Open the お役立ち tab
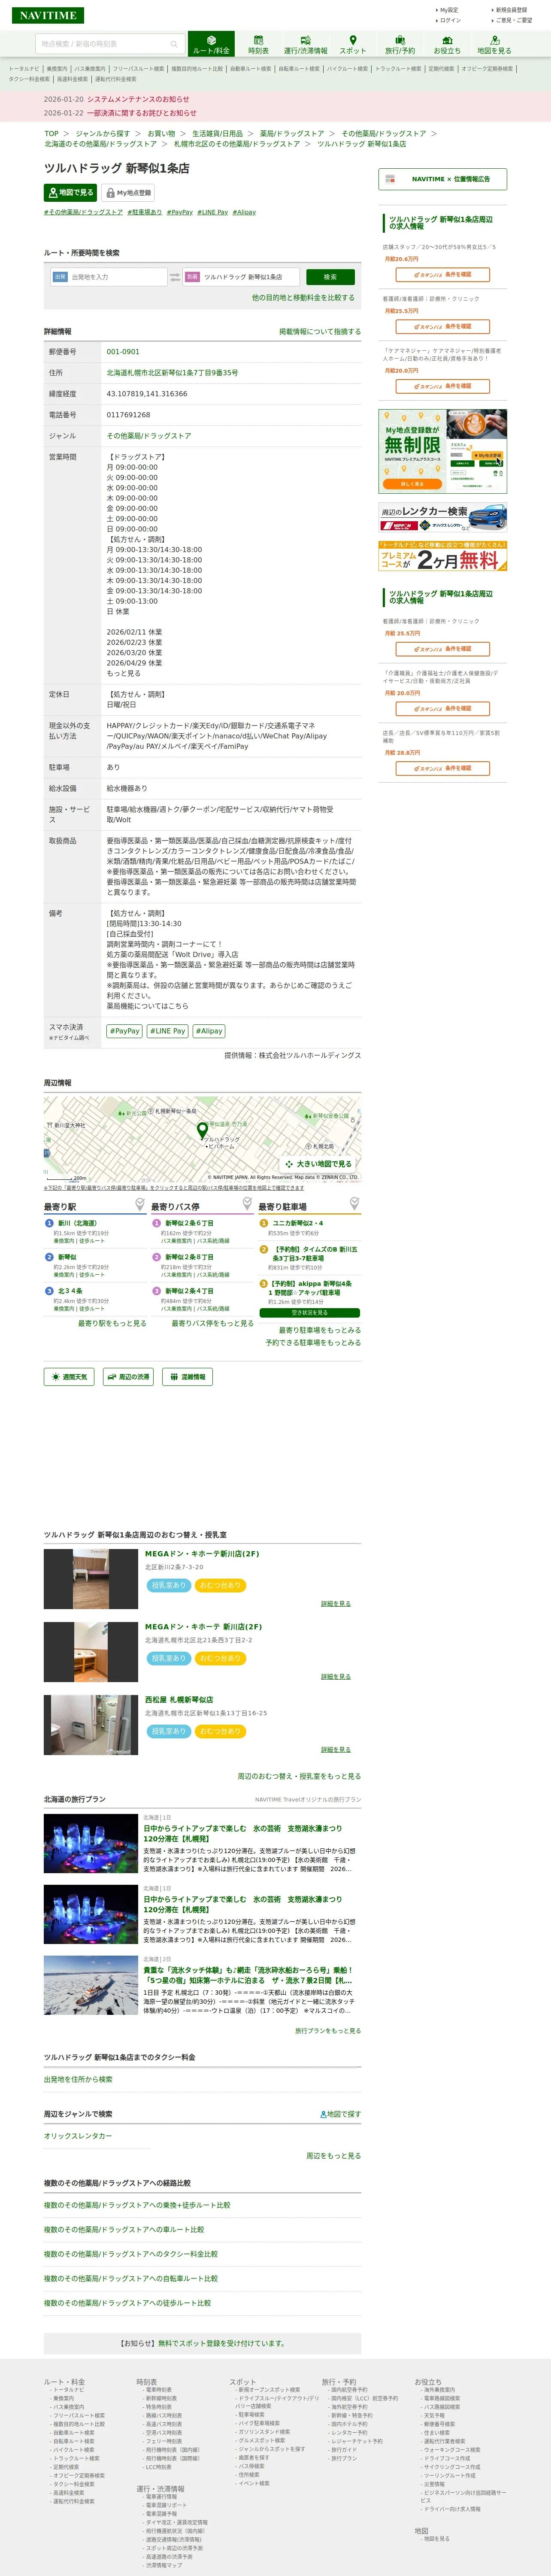551x2576 pixels. click(x=447, y=44)
